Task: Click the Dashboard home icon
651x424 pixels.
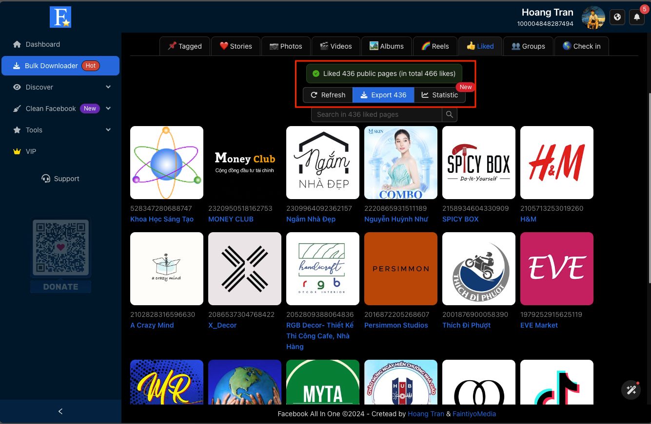Action: (x=17, y=44)
